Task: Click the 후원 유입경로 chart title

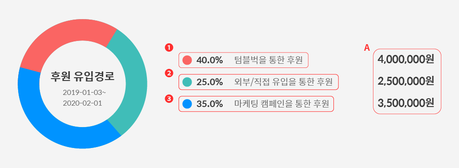Action: coord(83,77)
